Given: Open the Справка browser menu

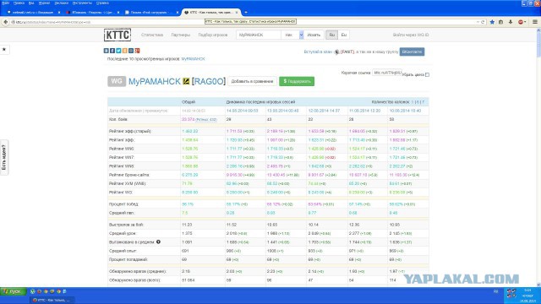Looking at the screenshot, I should click(102, 3).
